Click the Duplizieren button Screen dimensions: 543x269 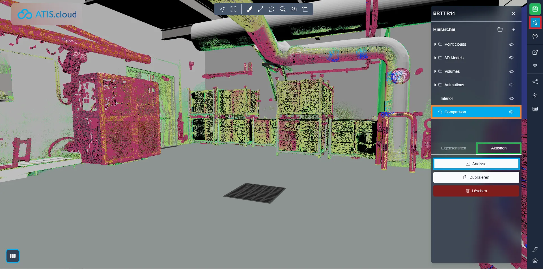[476, 177]
